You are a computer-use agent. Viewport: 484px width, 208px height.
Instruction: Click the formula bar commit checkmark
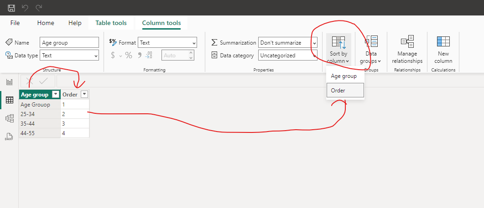click(x=43, y=81)
